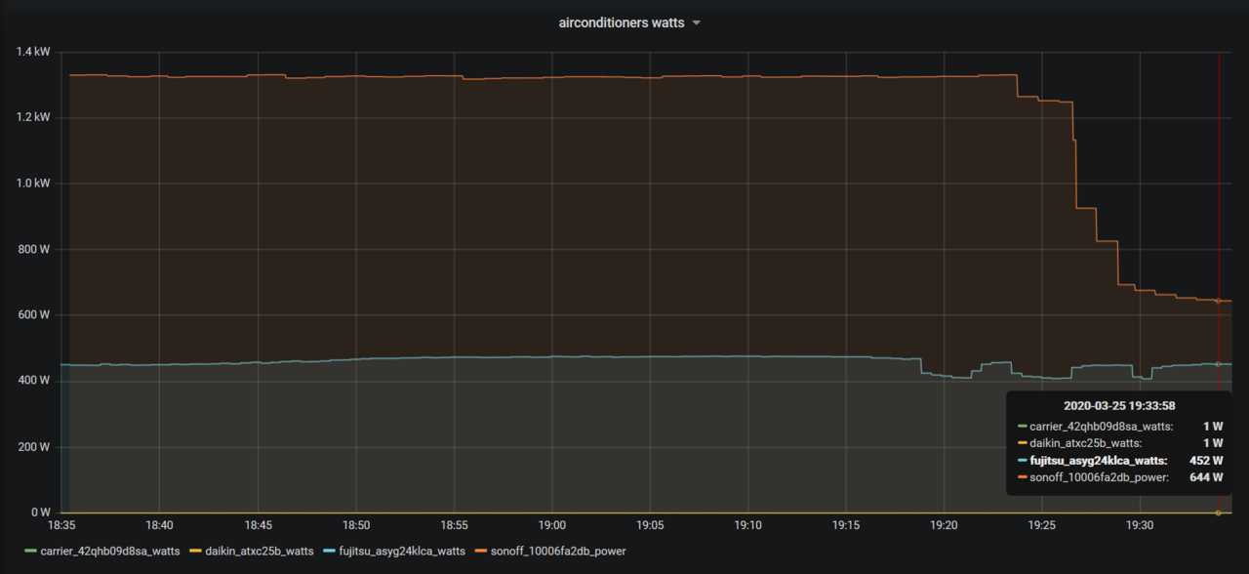This screenshot has width=1249, height=574.
Task: Click the fujitsu data point marker at 452 W
Action: coord(1218,364)
